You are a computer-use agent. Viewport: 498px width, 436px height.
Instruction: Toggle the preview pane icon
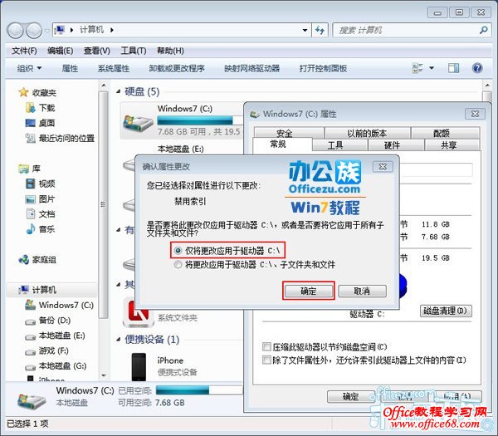coord(453,68)
